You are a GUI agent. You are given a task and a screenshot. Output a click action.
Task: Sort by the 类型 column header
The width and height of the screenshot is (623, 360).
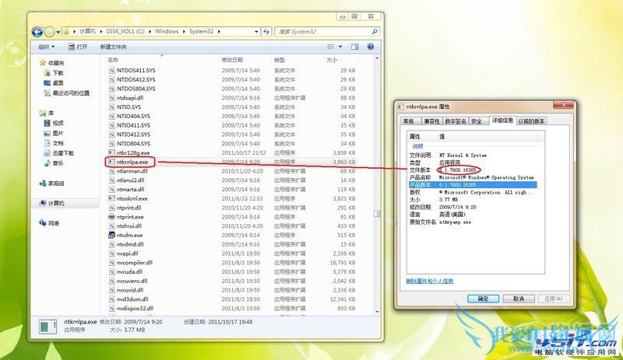coord(280,60)
